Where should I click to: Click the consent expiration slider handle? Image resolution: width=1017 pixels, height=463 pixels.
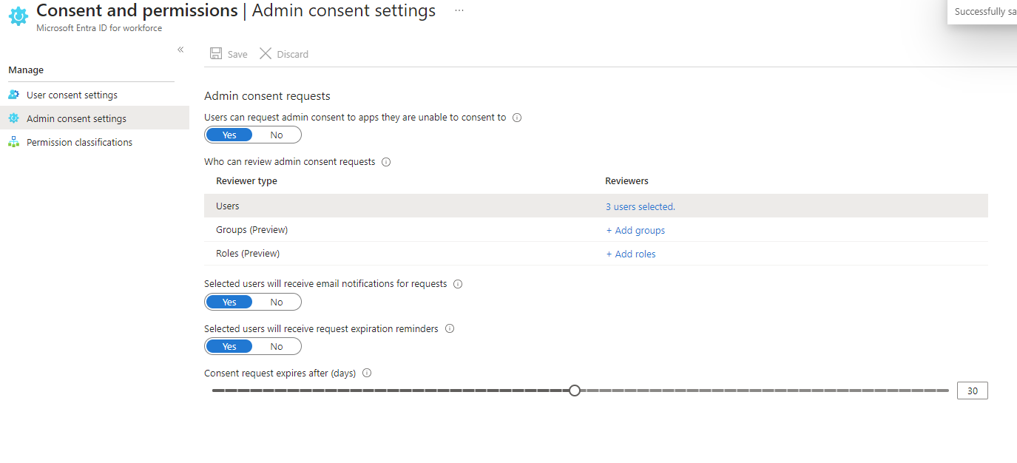(x=575, y=390)
